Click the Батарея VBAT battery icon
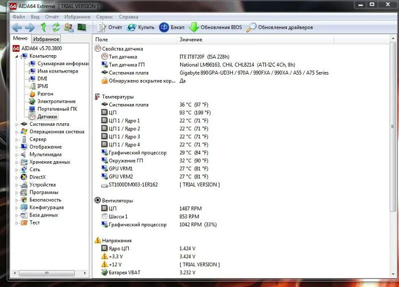Screen dimensions: 399x287 click(105, 272)
